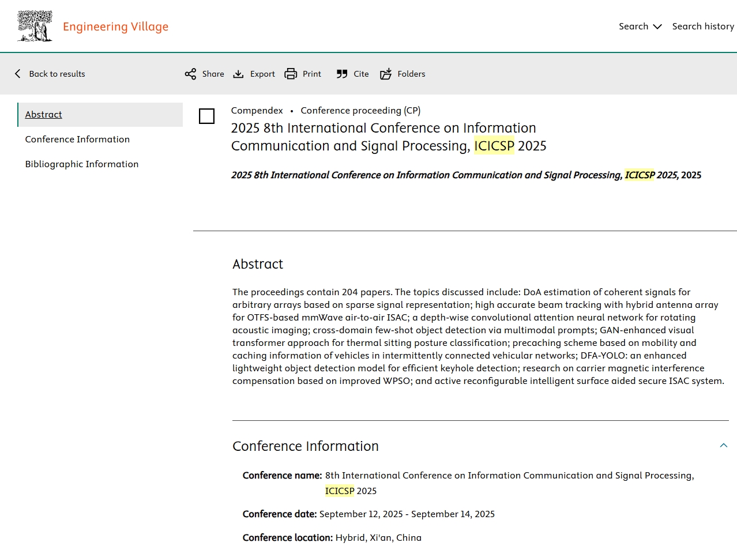Jump to Conference Information in sidebar
The height and width of the screenshot is (550, 737).
77,140
